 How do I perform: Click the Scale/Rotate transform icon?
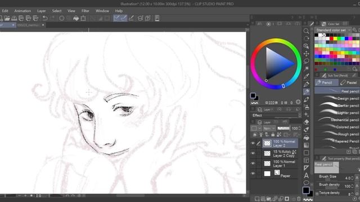click(83, 19)
